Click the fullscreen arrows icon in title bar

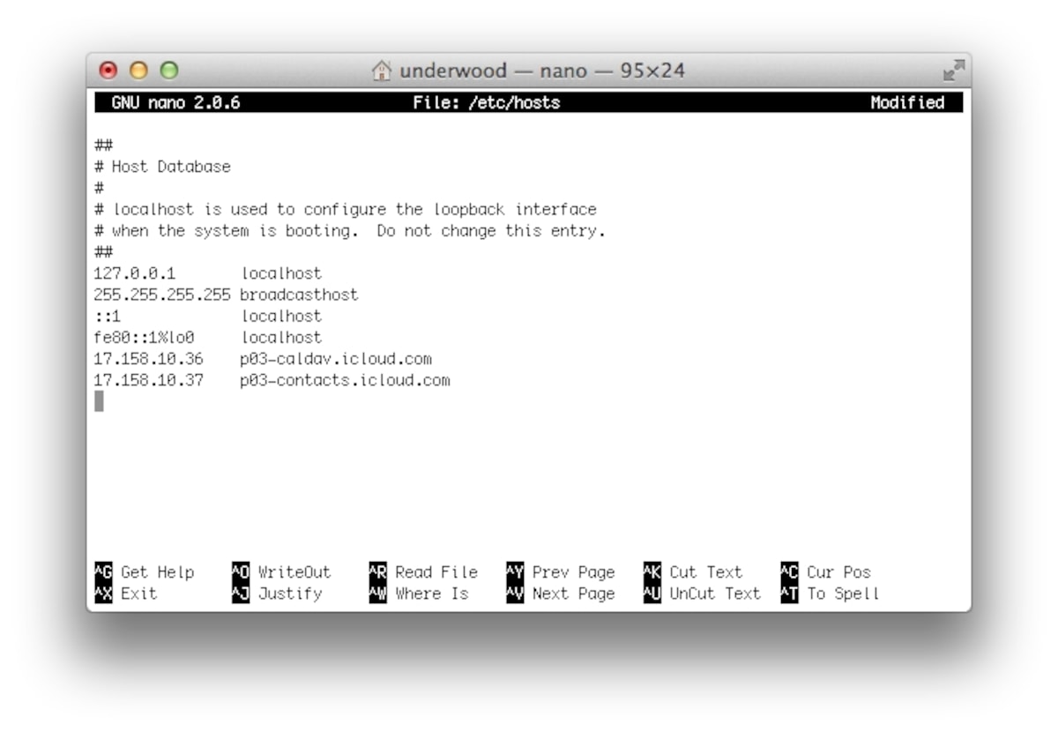(954, 70)
